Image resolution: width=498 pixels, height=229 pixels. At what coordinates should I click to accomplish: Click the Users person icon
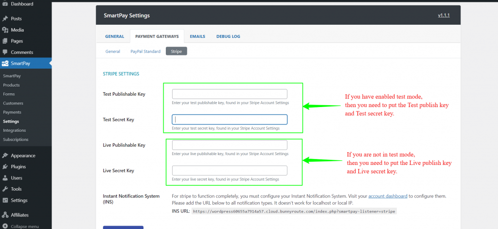tap(5, 178)
